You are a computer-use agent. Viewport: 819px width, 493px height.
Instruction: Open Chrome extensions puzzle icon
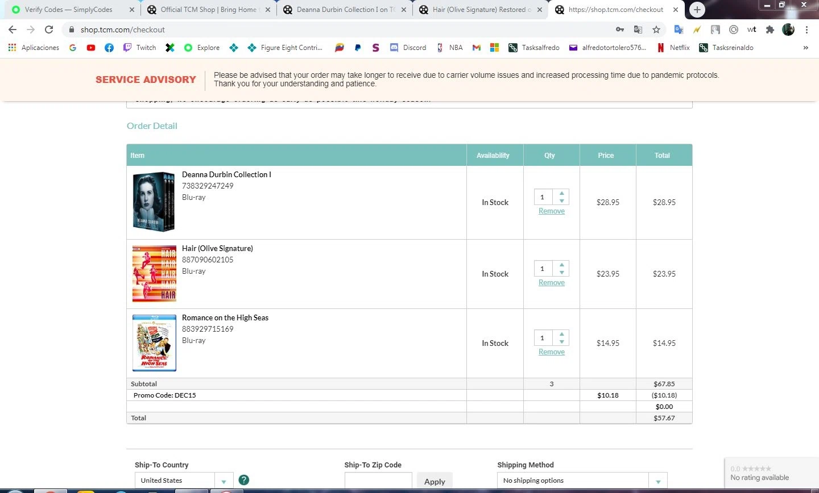[x=770, y=30]
